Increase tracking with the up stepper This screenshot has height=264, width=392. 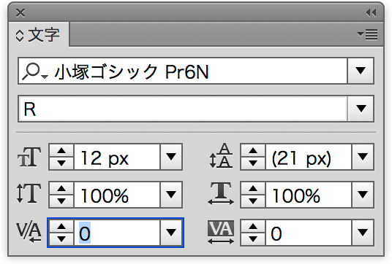point(253,226)
